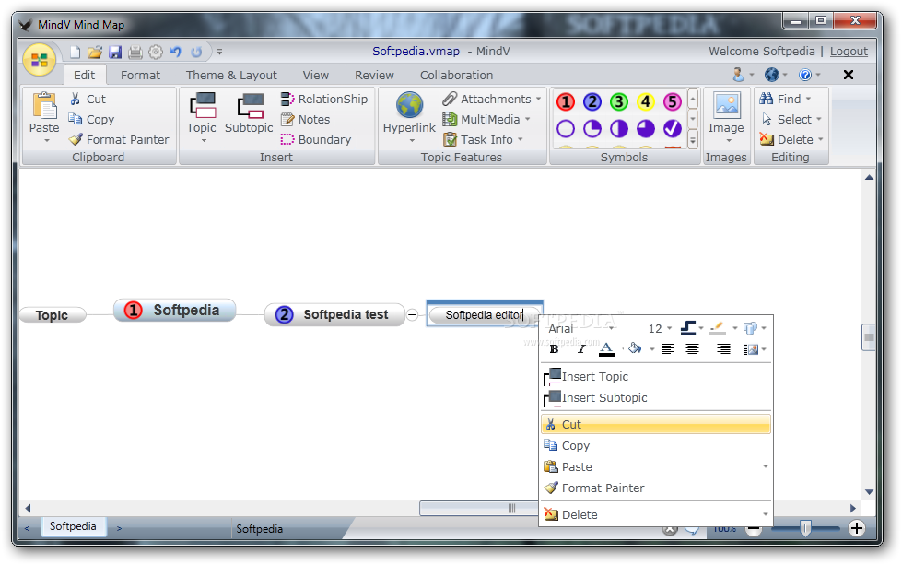Open a file using the folder icon

[95, 53]
